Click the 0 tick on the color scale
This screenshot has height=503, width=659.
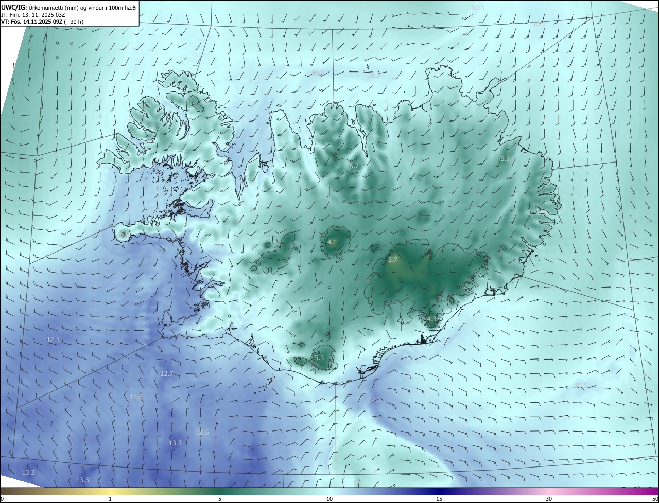click(x=2, y=499)
